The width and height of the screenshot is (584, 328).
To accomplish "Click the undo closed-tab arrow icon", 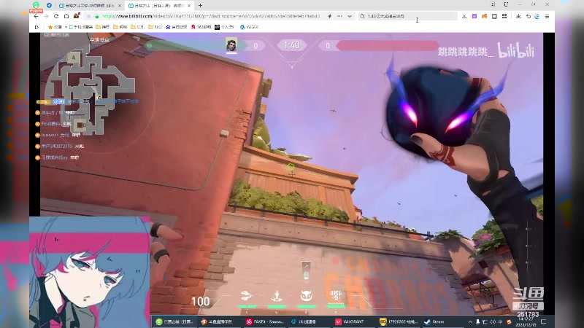I will 528,16.
